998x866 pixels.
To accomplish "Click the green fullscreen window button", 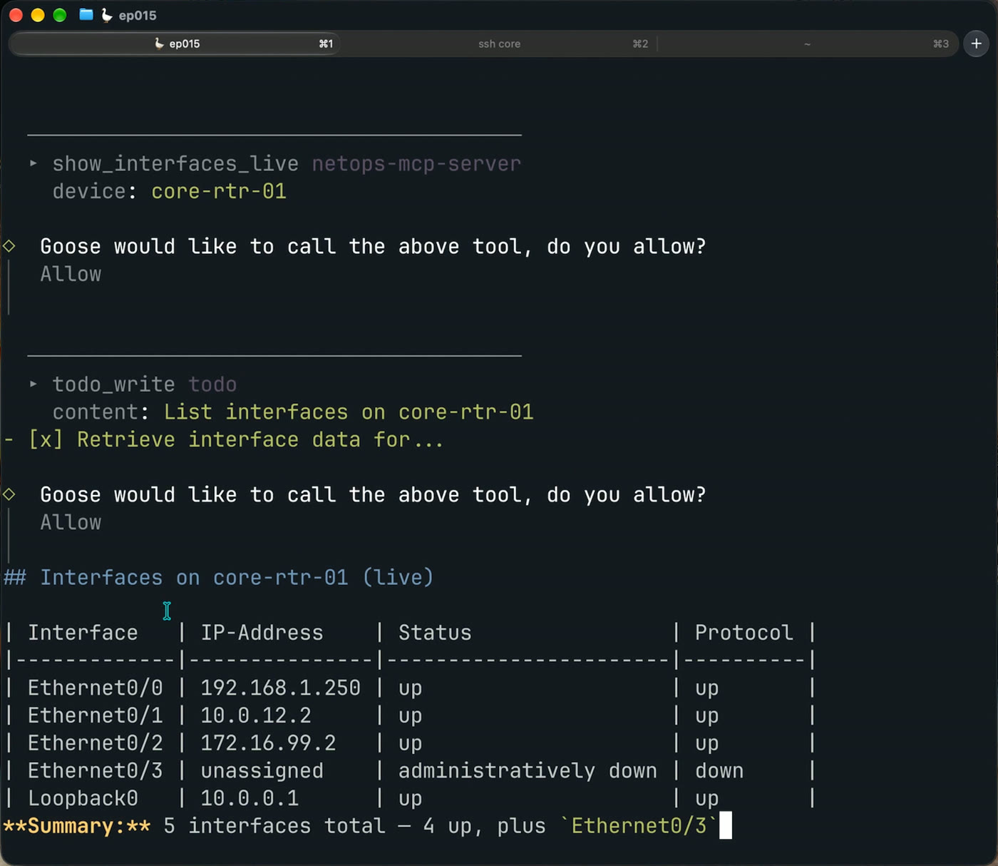I will point(60,15).
